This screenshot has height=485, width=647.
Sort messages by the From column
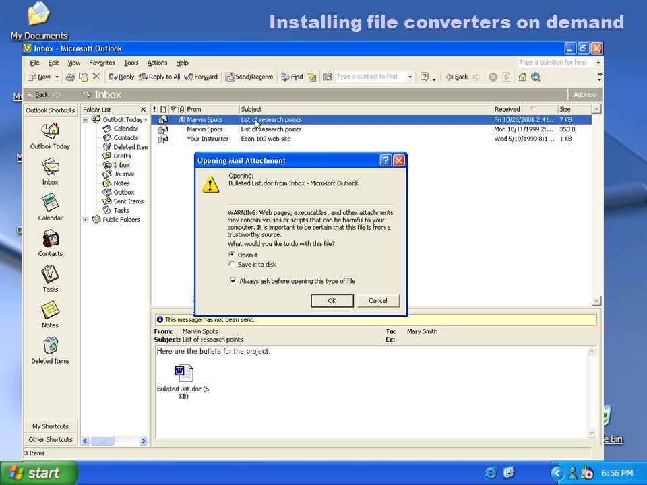coord(212,109)
